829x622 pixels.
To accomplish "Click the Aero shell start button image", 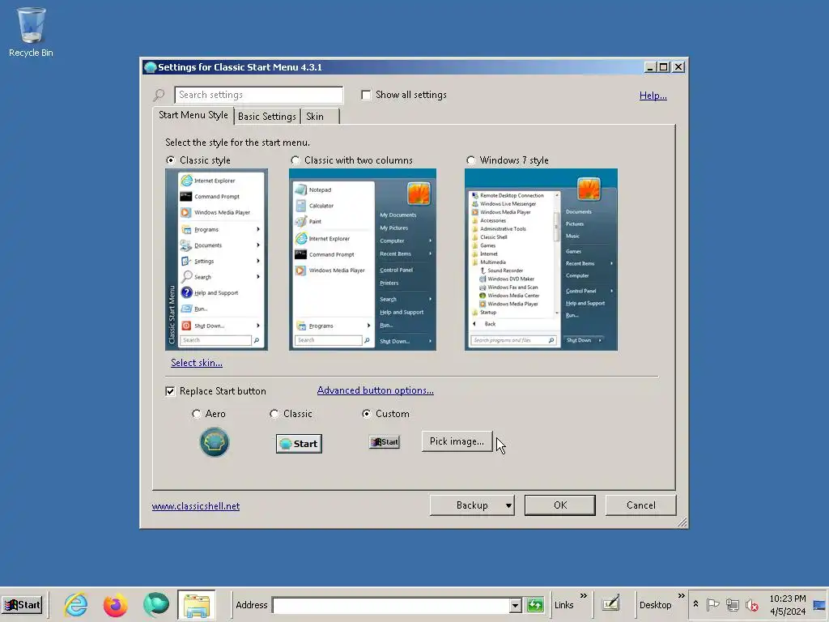I will 214,442.
